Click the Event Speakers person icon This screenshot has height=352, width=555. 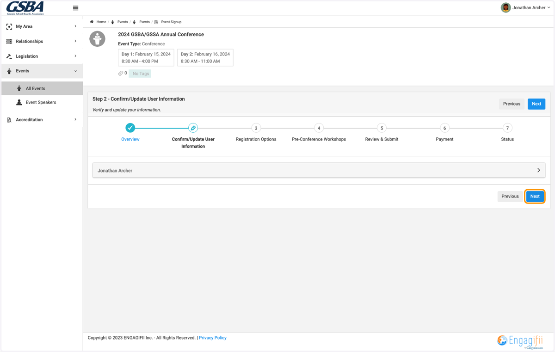(x=19, y=102)
